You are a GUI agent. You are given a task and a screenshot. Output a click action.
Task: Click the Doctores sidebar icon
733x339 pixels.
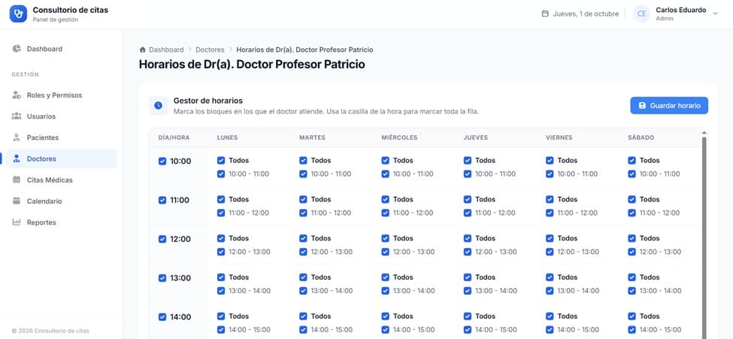(x=17, y=159)
